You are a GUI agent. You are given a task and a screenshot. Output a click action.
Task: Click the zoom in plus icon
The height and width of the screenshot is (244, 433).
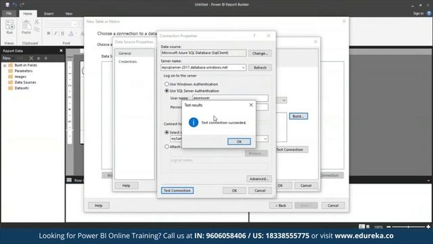428,227
